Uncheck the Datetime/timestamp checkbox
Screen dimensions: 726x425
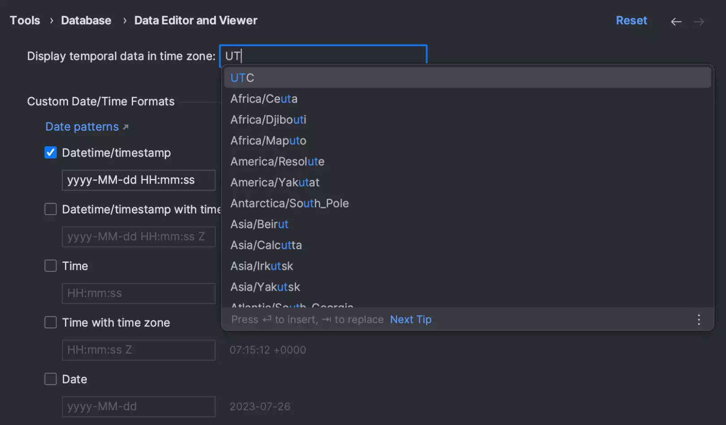coord(51,153)
